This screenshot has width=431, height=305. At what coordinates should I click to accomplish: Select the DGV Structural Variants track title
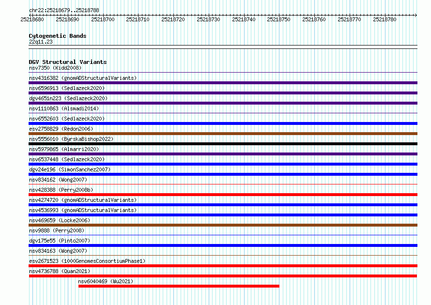pyautogui.click(x=68, y=62)
